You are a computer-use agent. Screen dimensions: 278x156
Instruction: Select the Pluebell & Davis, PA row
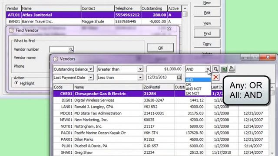pyautogui.click(x=161, y=146)
